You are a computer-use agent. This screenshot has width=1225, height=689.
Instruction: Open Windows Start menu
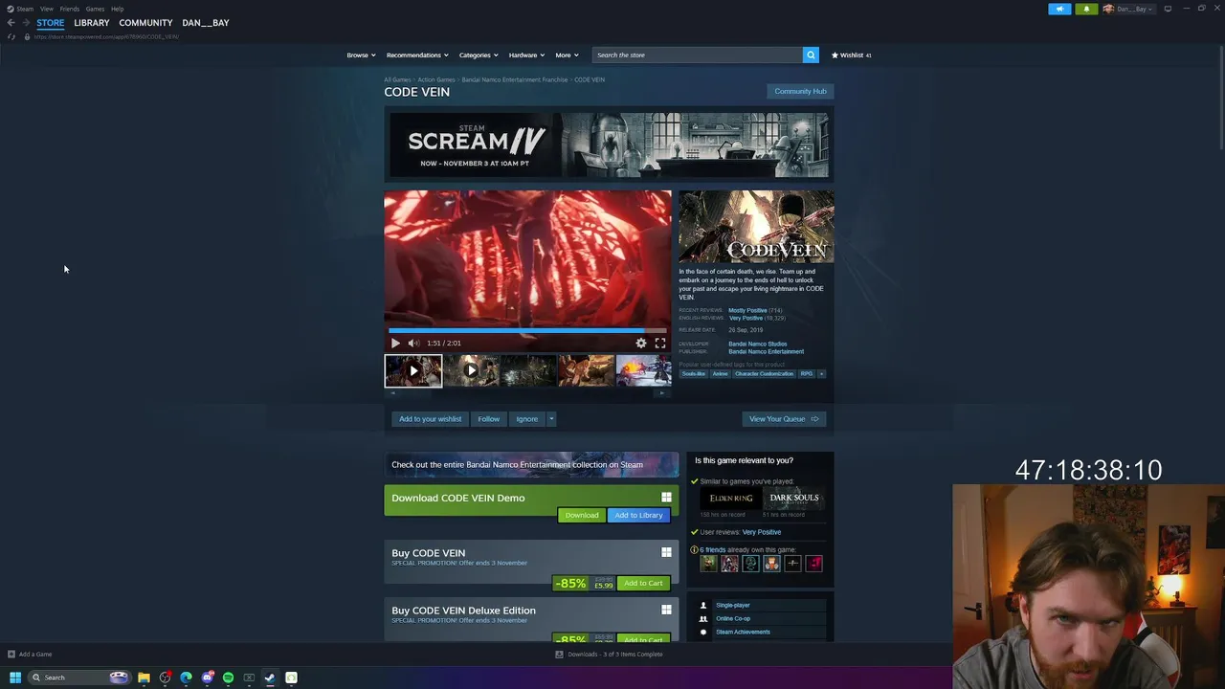pos(15,678)
